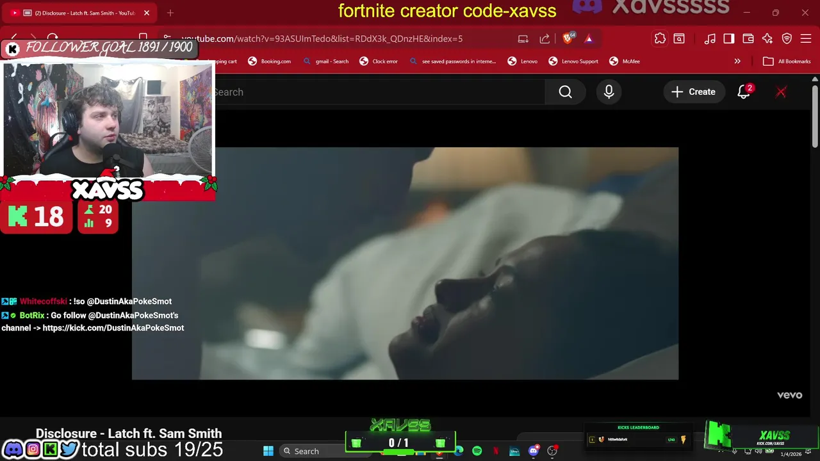Open the Extensions puzzle icon
The height and width of the screenshot is (461, 820).
click(x=660, y=38)
